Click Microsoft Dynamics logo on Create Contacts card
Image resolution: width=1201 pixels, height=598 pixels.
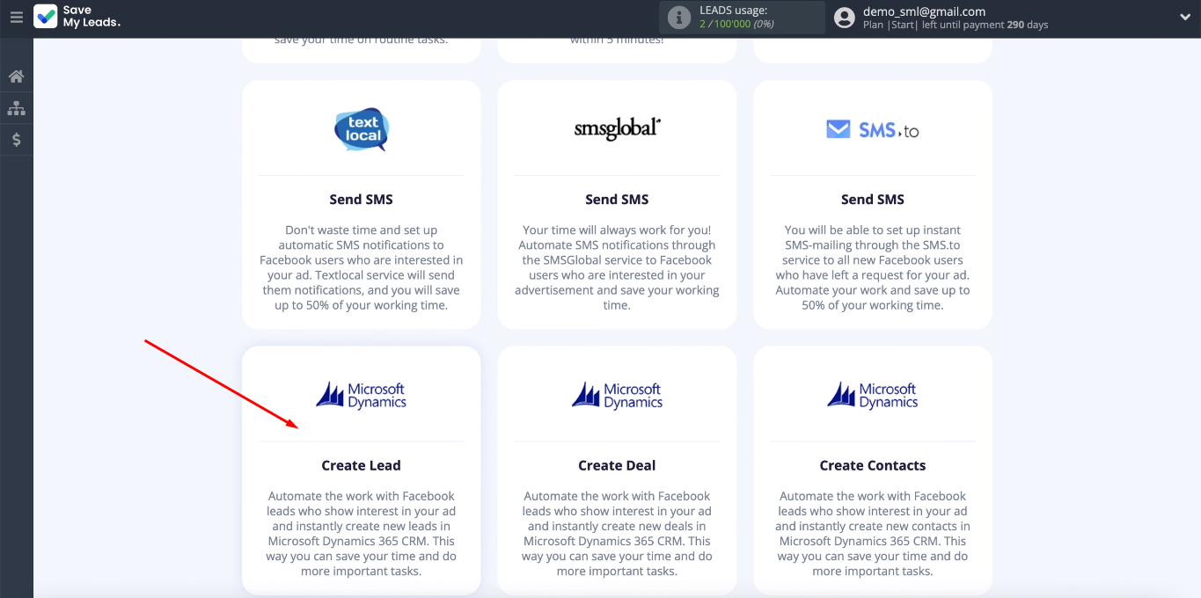pos(873,395)
